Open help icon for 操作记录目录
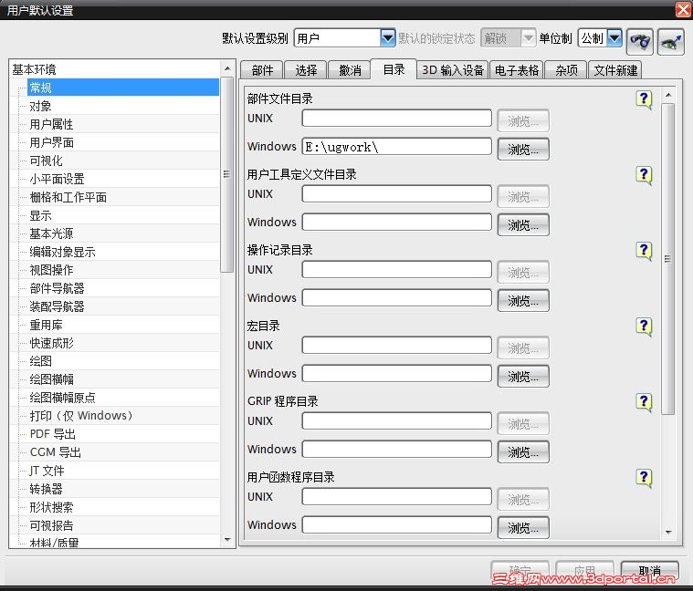The image size is (693, 591). point(644,251)
